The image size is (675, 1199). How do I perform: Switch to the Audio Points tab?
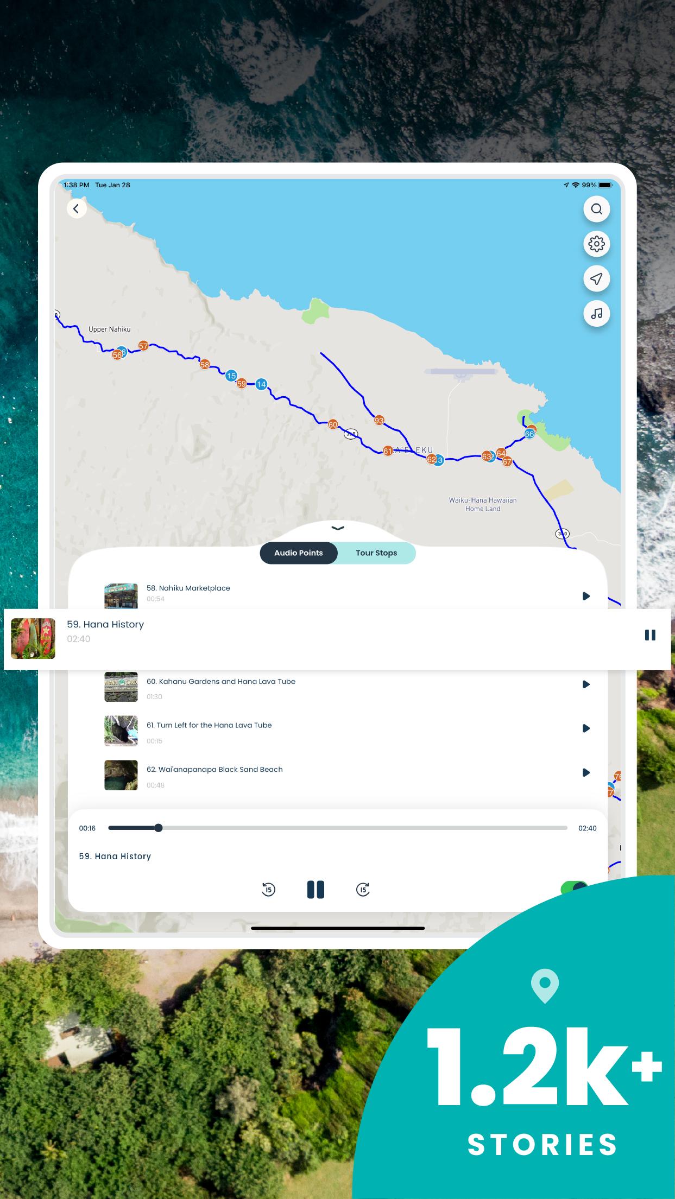(x=299, y=553)
